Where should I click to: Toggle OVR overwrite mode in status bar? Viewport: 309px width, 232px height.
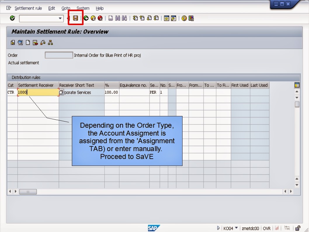coord(267,228)
